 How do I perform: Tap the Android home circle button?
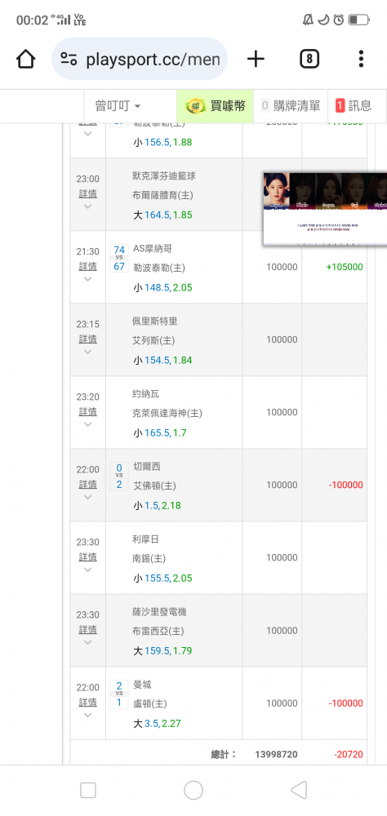(x=193, y=790)
